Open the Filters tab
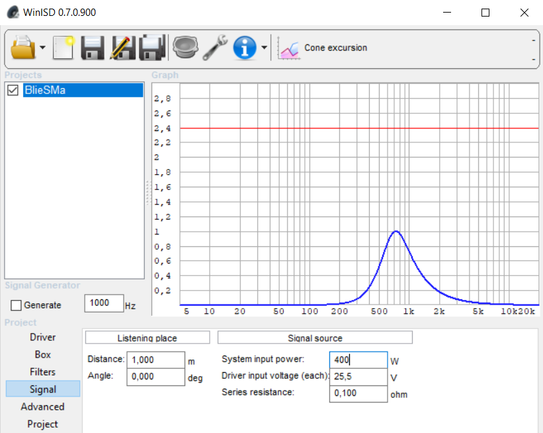543x433 pixels. 43,372
